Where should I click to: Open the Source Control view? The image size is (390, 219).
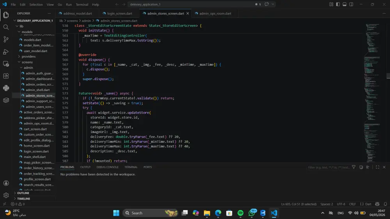click(x=6, y=39)
